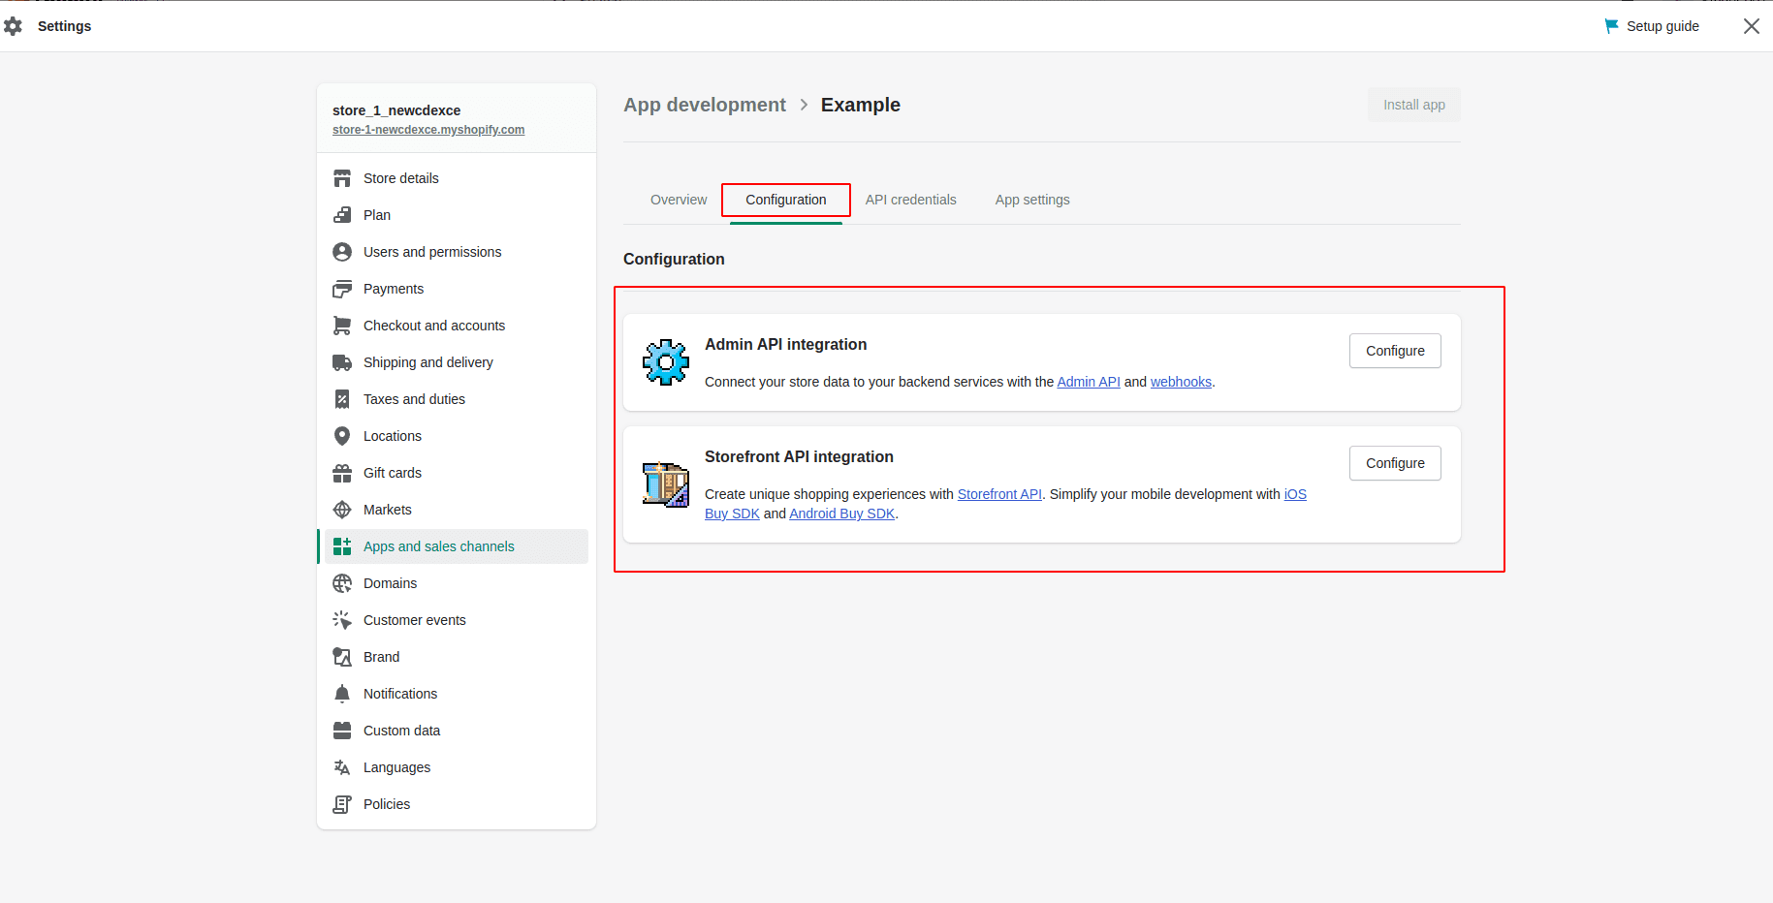Click the Brand icon in sidebar
The width and height of the screenshot is (1773, 903).
click(x=342, y=657)
